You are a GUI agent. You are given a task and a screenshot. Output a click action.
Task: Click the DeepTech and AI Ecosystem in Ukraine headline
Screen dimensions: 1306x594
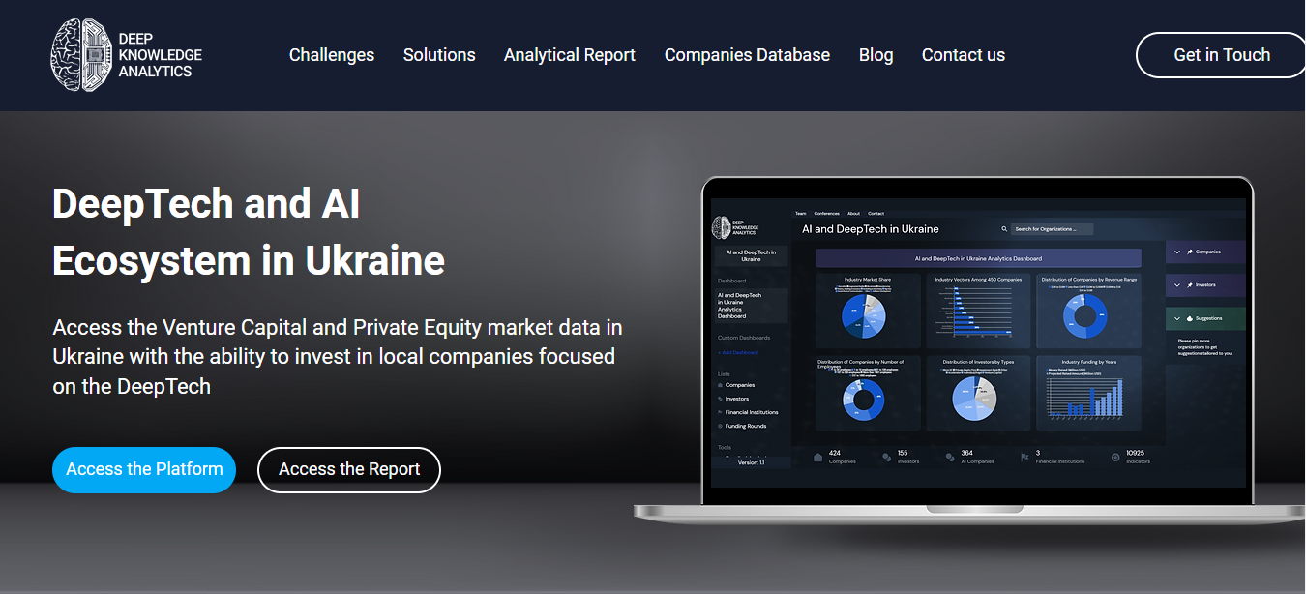point(249,232)
